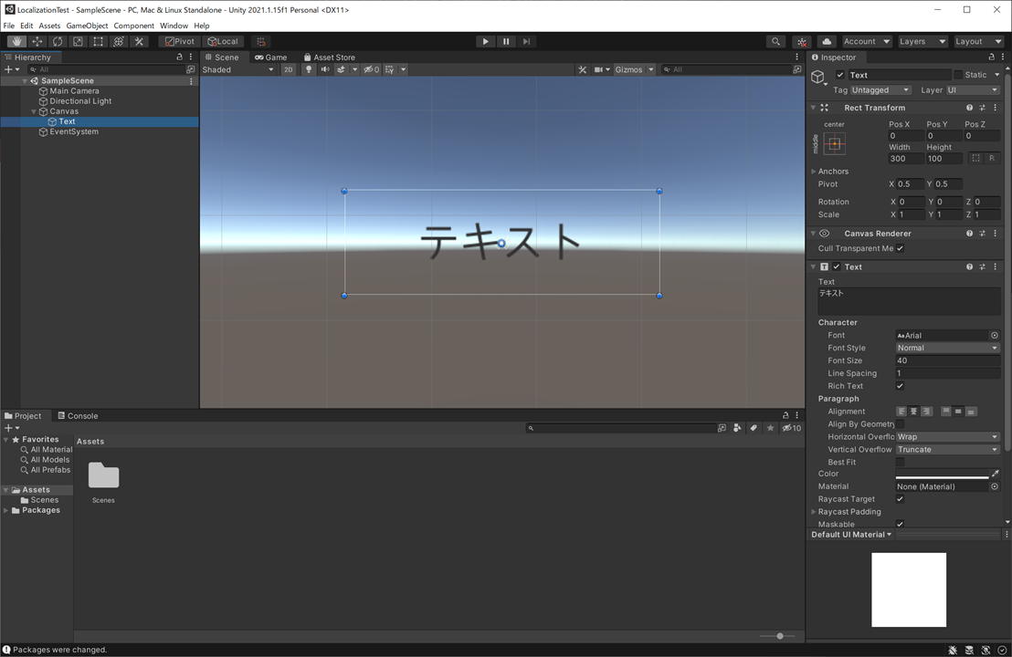Image resolution: width=1012 pixels, height=657 pixels.
Task: Toggle the Rich Text checkbox
Action: pos(900,385)
